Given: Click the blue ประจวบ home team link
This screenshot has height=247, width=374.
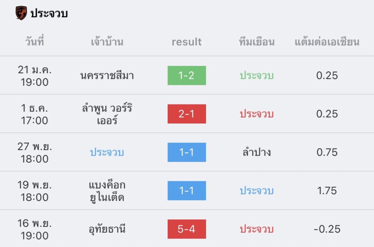Looking at the screenshot, I should pos(107,152).
